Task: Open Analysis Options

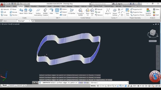Action: (x=148, y=12)
